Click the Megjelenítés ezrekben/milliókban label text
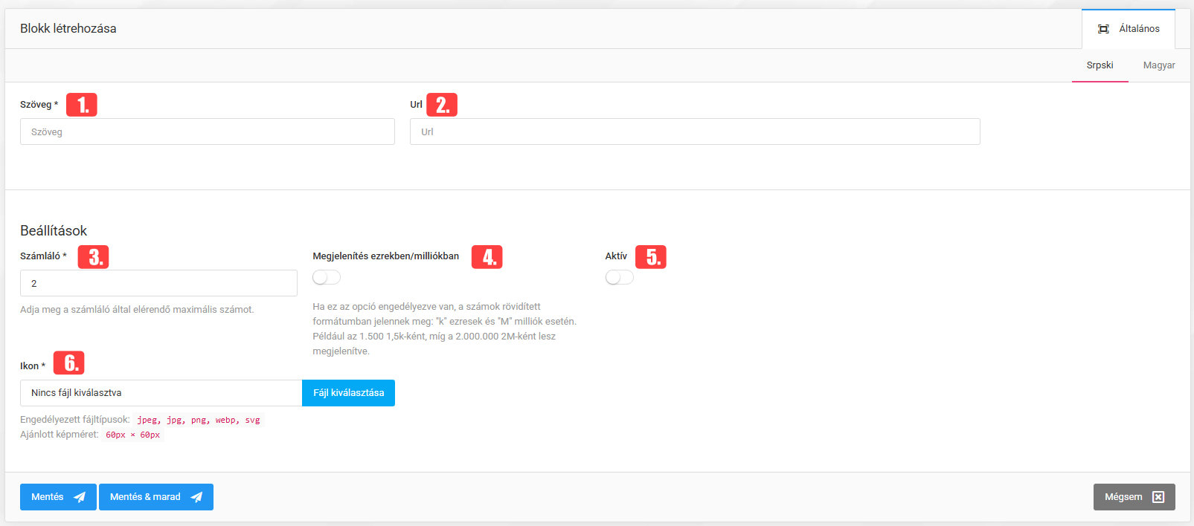The width and height of the screenshot is (1194, 526). (x=385, y=256)
